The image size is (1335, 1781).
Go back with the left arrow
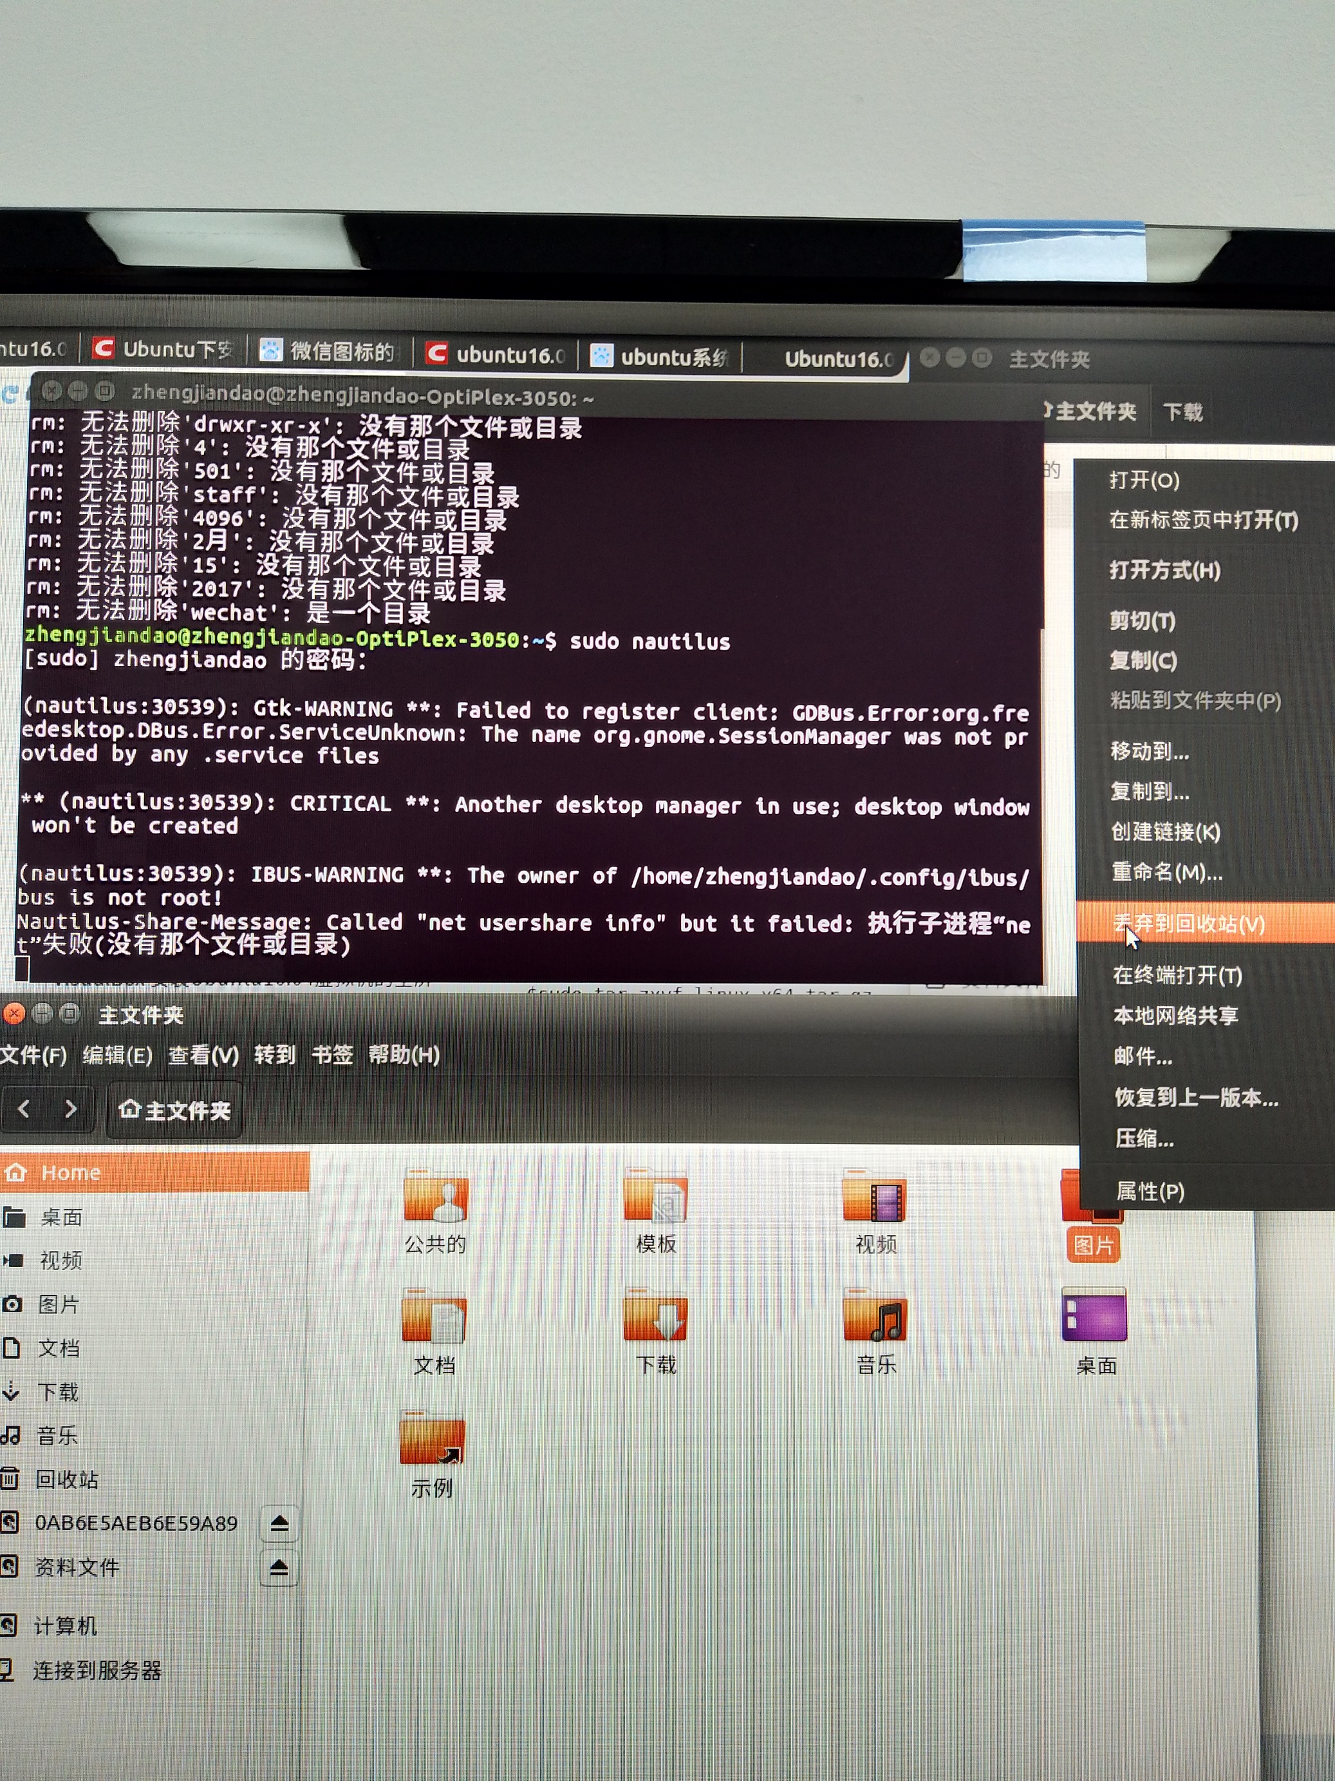click(24, 1109)
